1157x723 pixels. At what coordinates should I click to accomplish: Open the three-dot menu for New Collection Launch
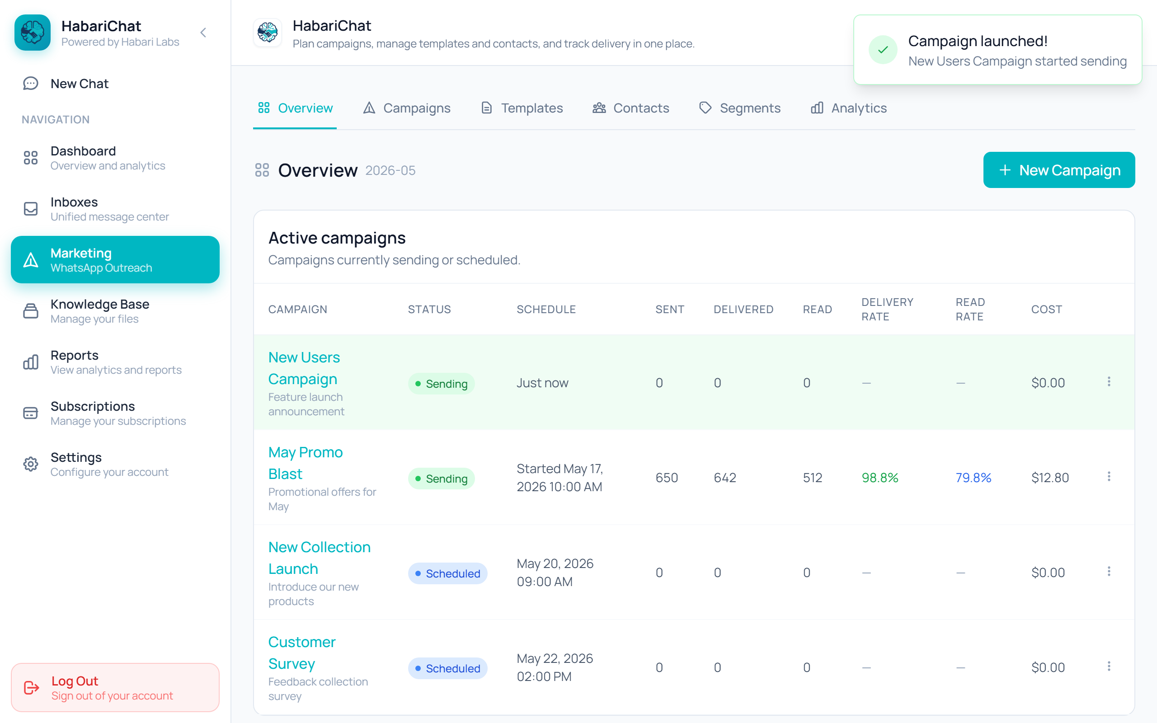coord(1109,572)
